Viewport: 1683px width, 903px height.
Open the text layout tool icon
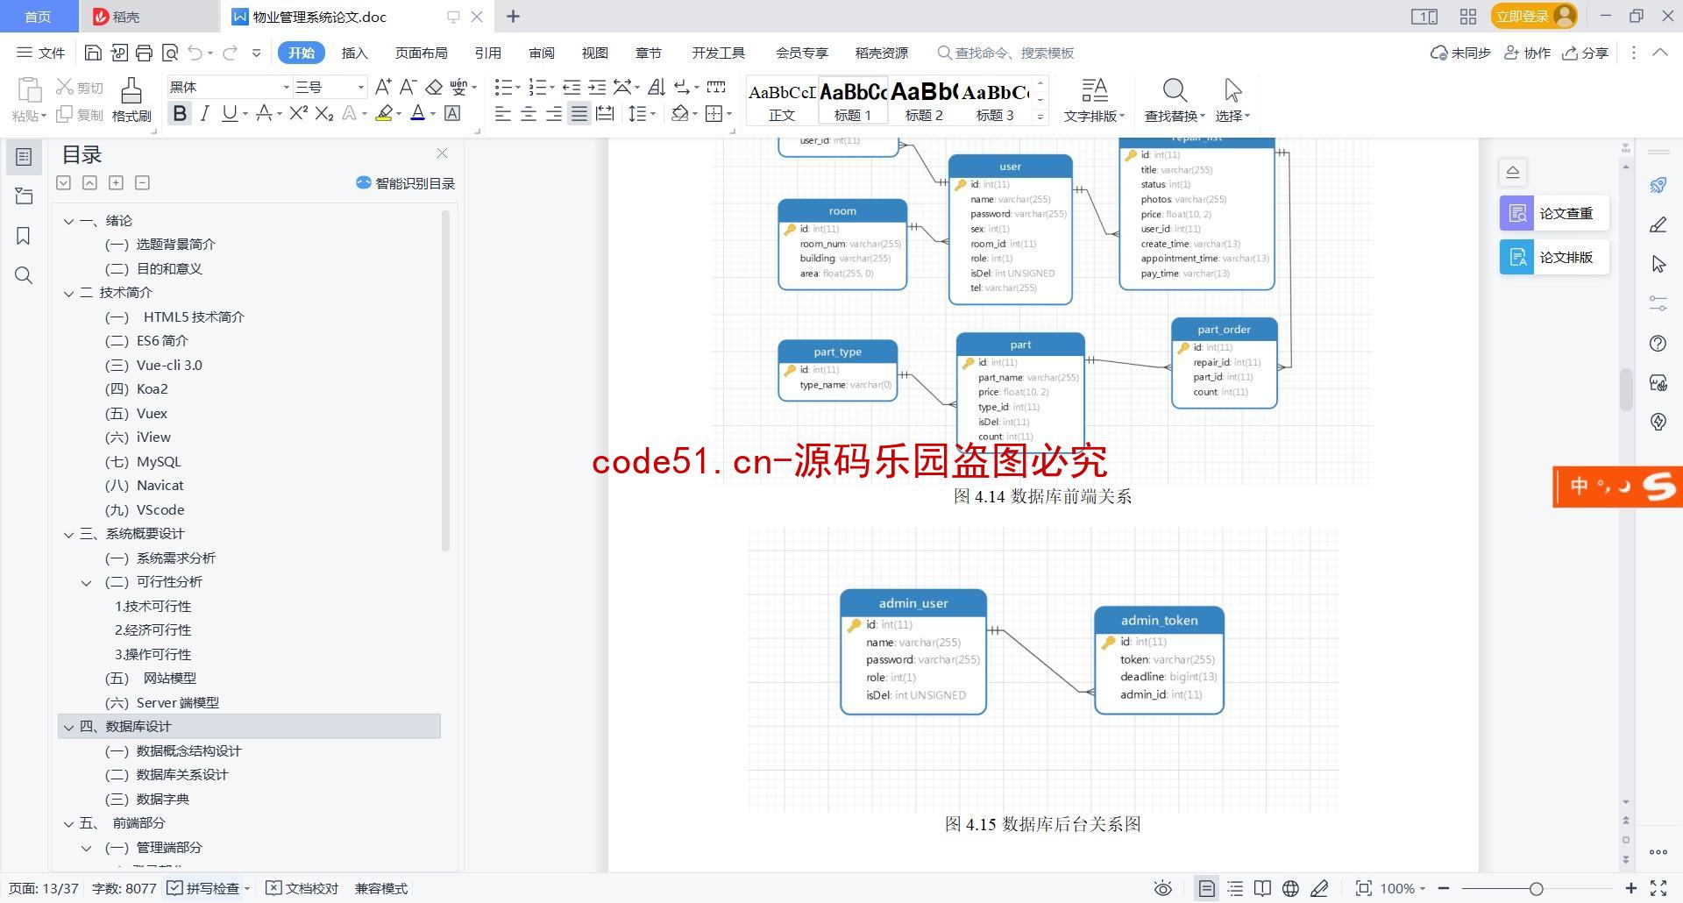[x=1094, y=90]
